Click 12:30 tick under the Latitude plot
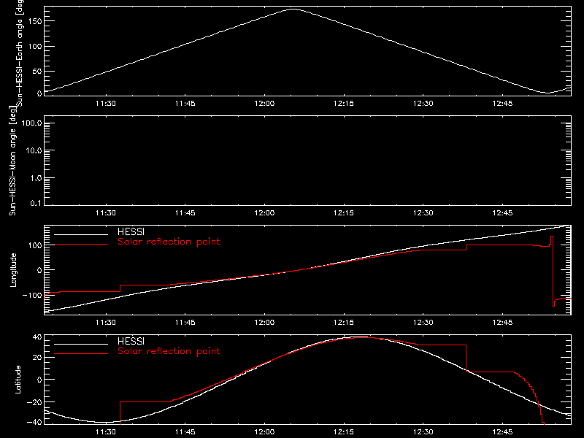This screenshot has width=584, height=438. 423,432
